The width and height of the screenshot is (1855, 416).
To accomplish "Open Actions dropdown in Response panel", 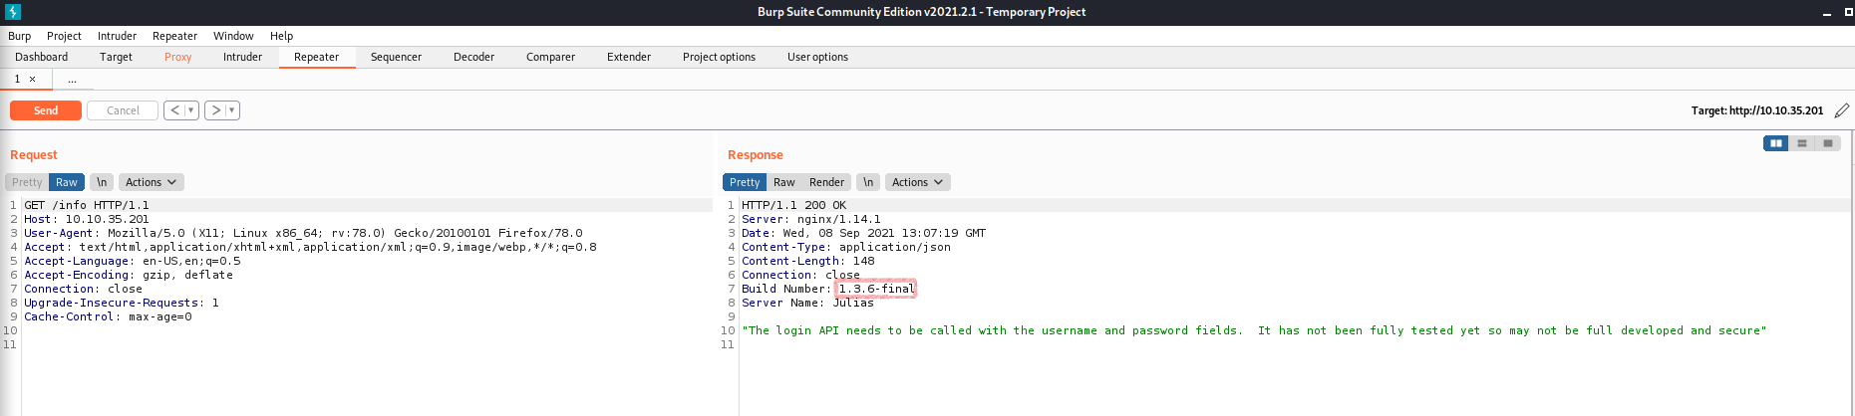I will click(x=918, y=182).
